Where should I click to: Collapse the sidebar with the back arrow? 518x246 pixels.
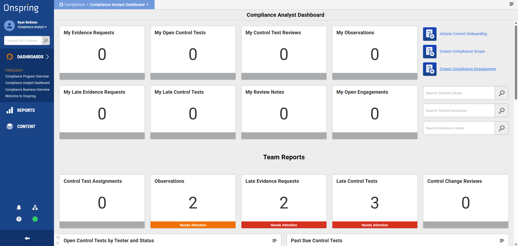(x=27, y=238)
